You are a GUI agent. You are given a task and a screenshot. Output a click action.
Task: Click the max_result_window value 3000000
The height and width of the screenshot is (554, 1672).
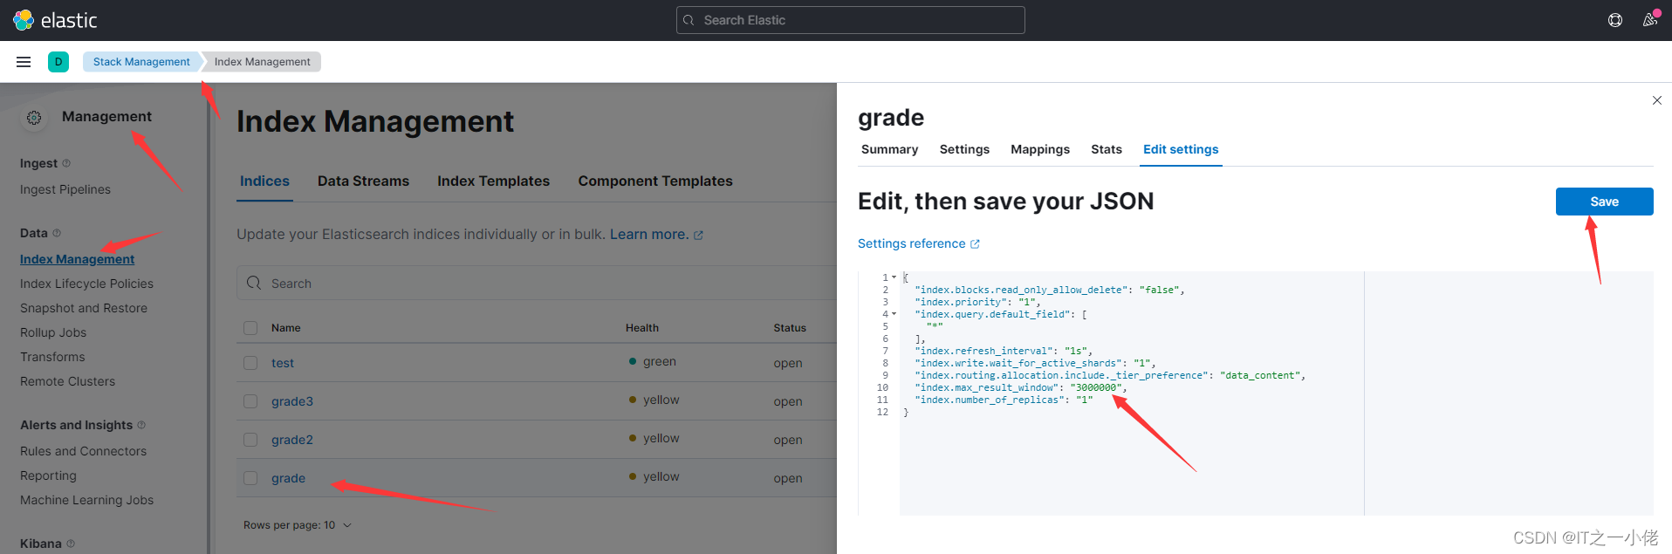pos(1097,387)
